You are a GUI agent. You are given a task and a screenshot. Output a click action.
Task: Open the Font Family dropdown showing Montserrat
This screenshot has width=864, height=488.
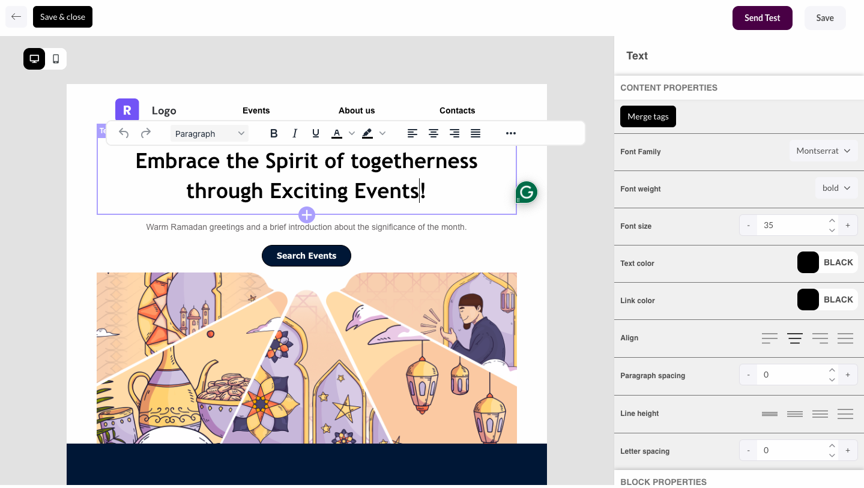823,151
